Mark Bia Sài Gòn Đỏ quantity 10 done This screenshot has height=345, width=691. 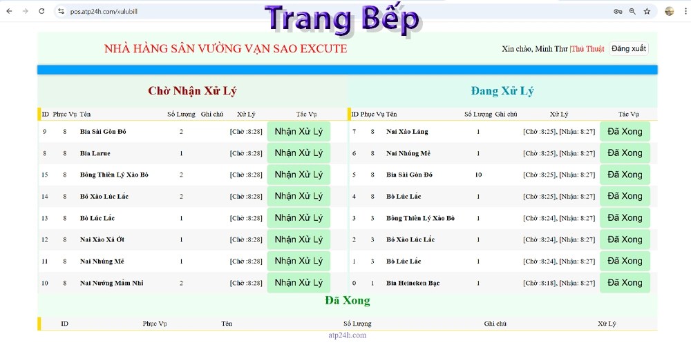pos(625,175)
